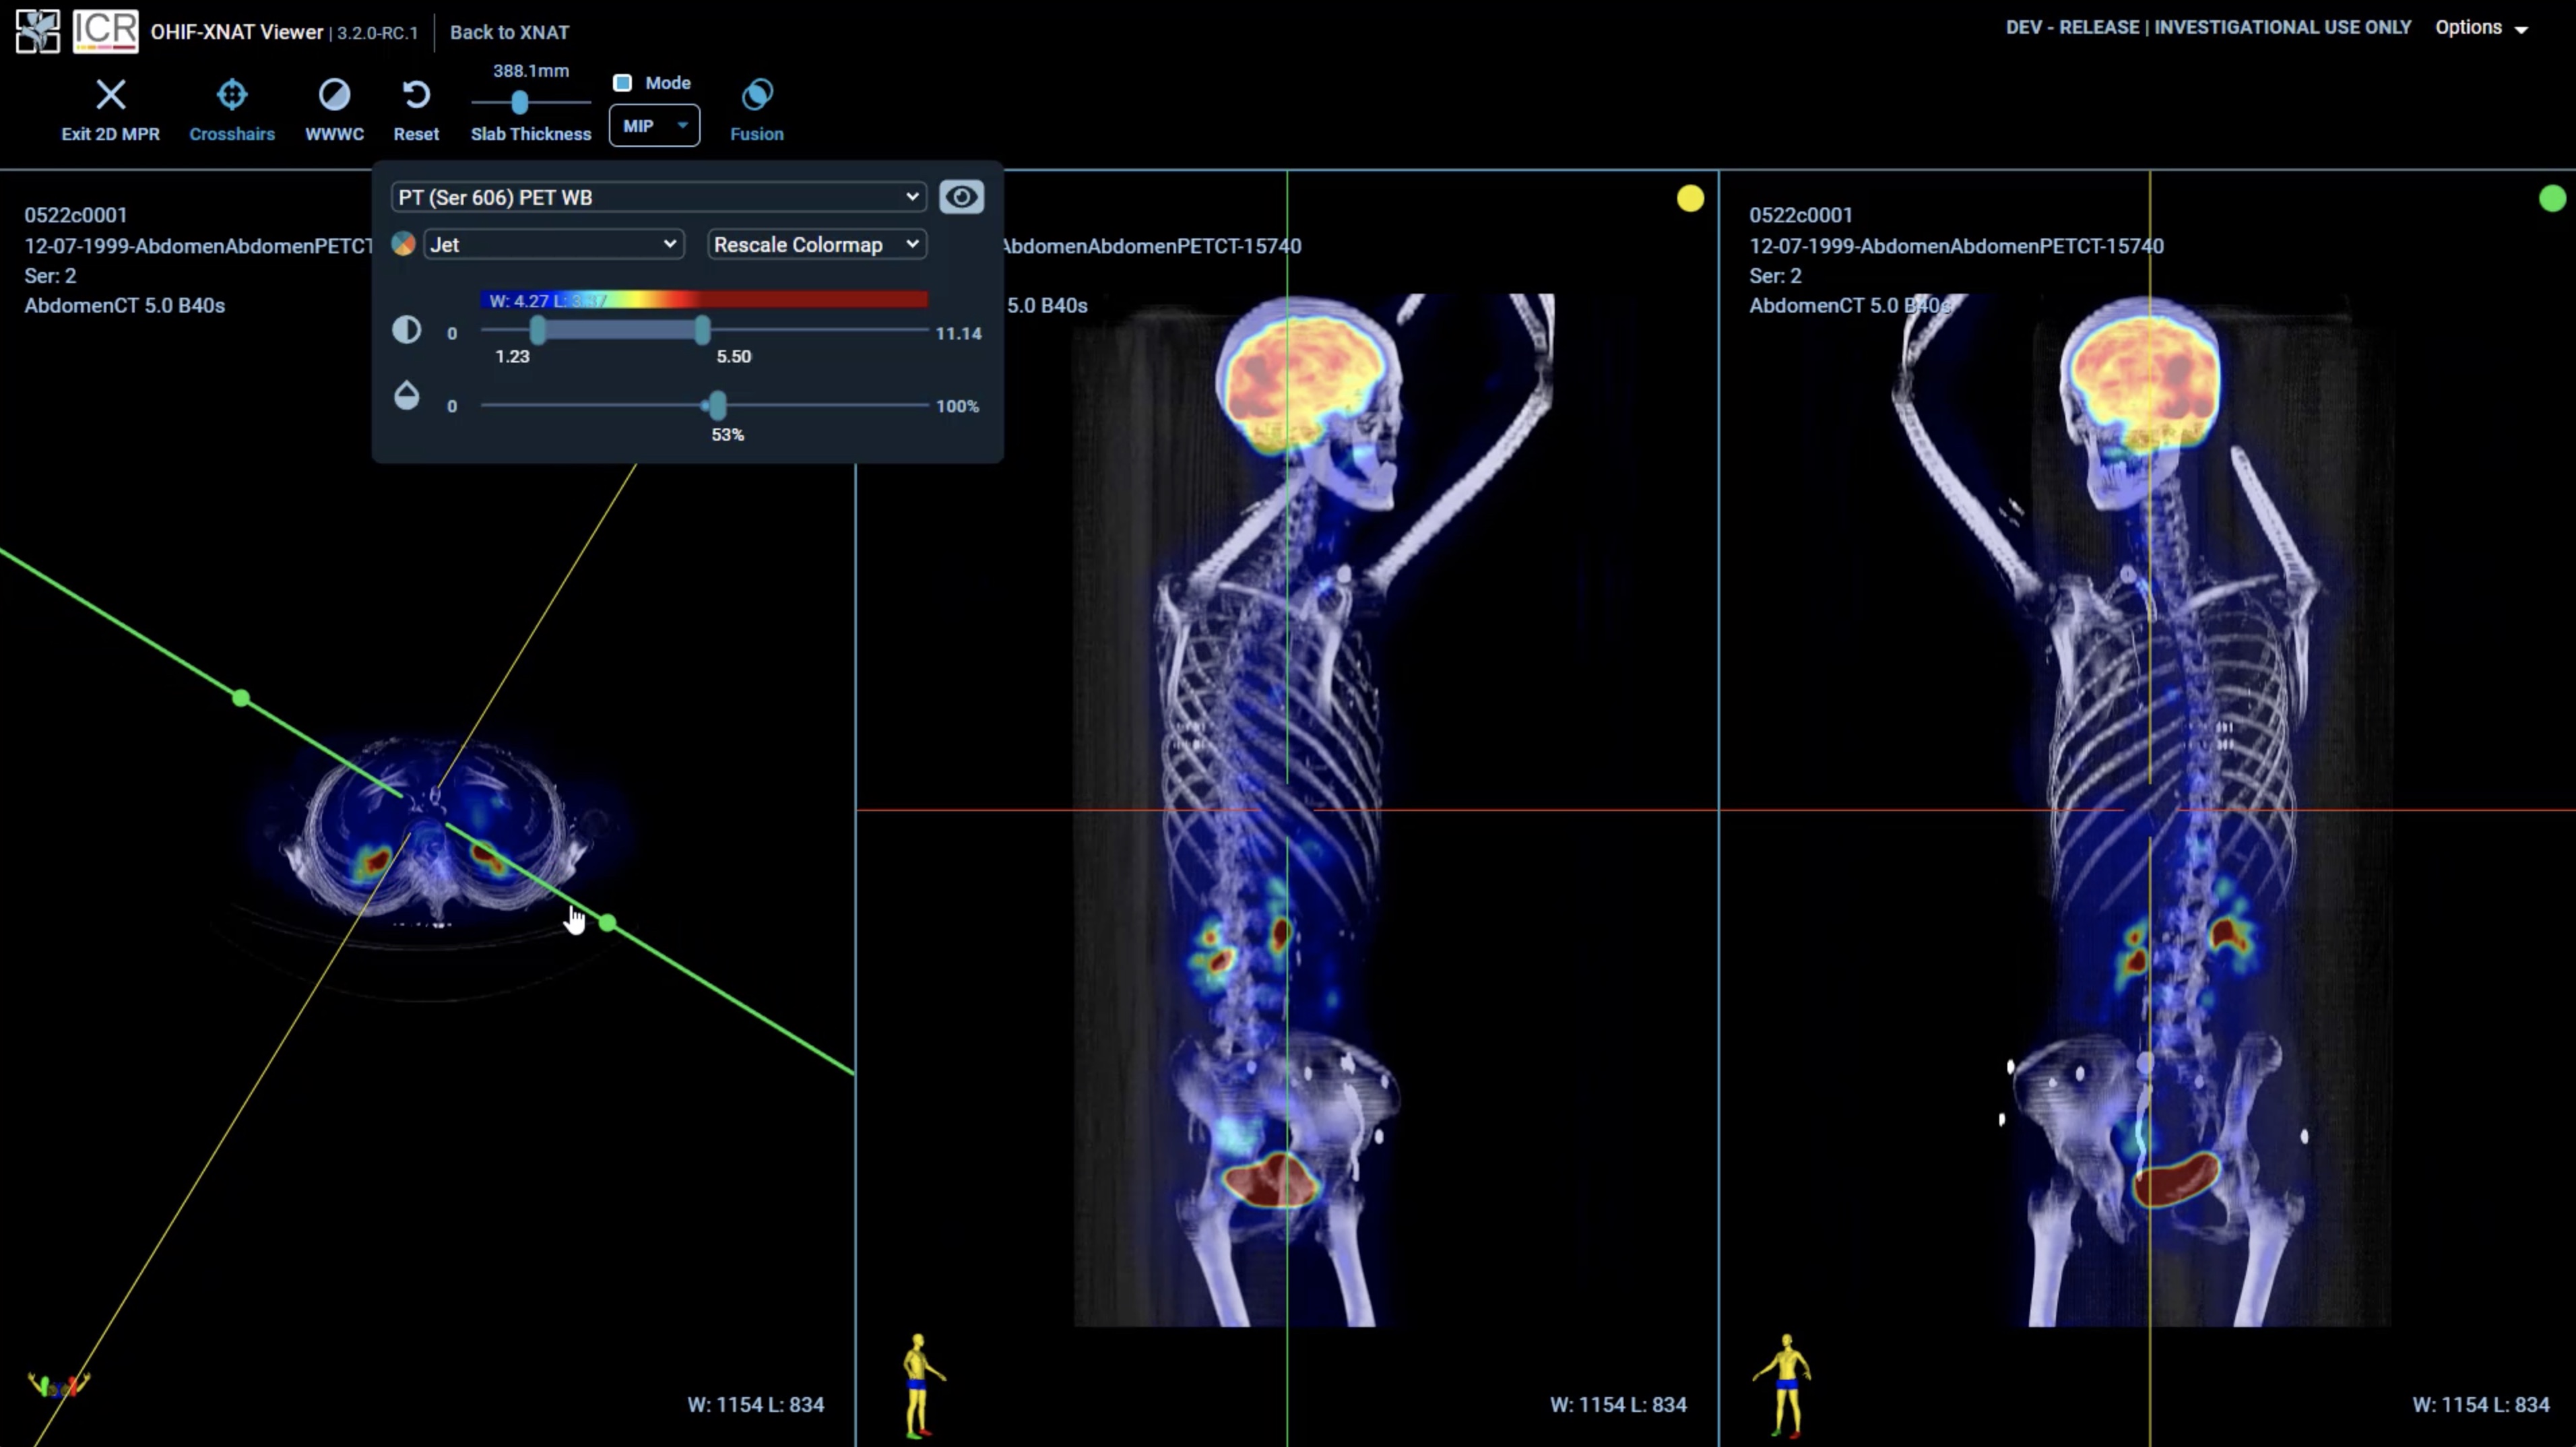This screenshot has height=1447, width=2576.
Task: Click the yellow viewport indicator dot
Action: pyautogui.click(x=1690, y=199)
